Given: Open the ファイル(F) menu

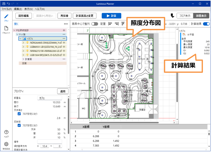Looking at the screenshot, I should tap(6, 9).
